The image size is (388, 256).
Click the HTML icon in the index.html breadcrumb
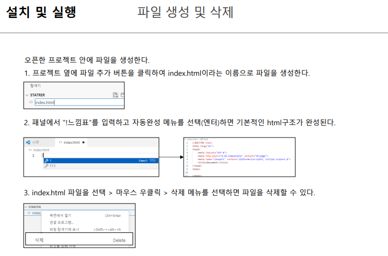pyautogui.click(x=30, y=150)
